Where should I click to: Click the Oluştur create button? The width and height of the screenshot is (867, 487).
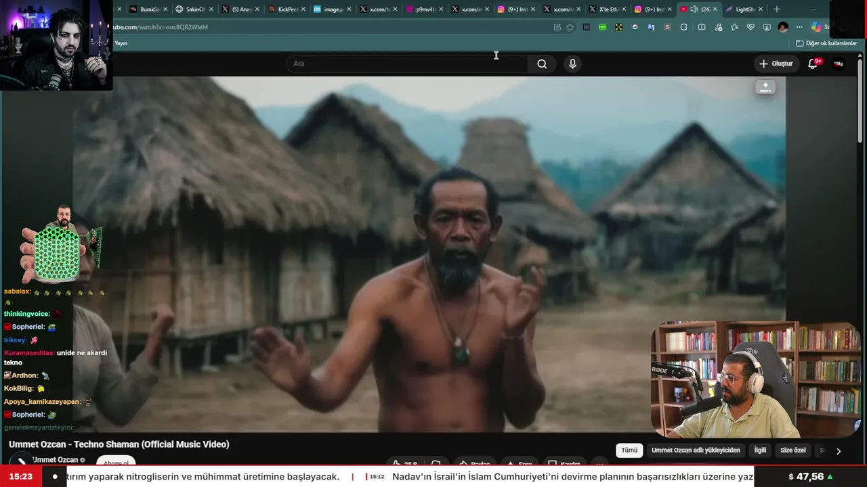click(776, 64)
